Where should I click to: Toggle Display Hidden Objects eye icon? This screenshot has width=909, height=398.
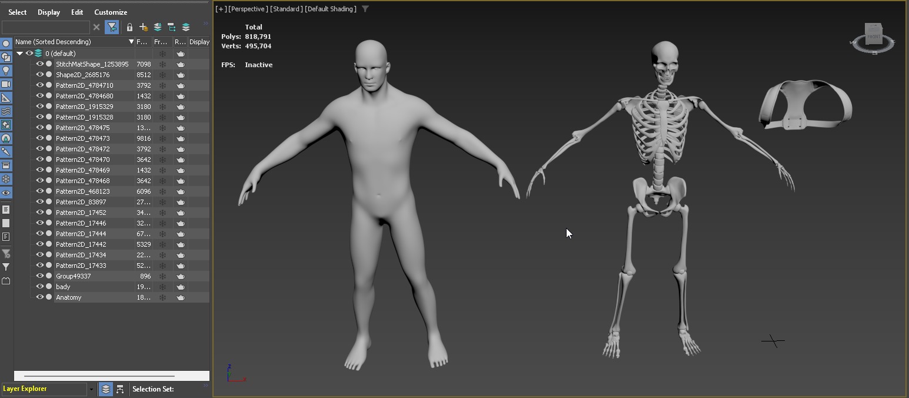6,193
